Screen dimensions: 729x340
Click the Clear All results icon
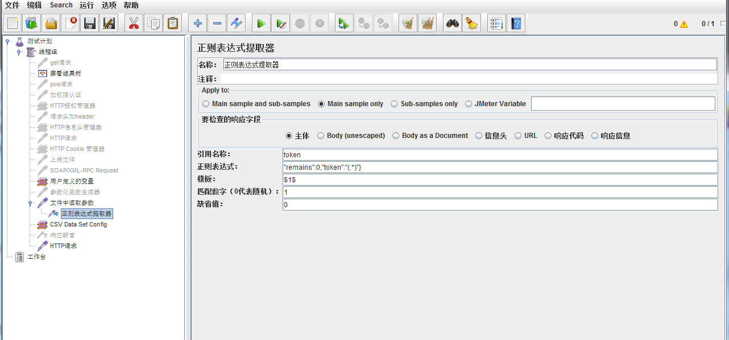point(427,23)
